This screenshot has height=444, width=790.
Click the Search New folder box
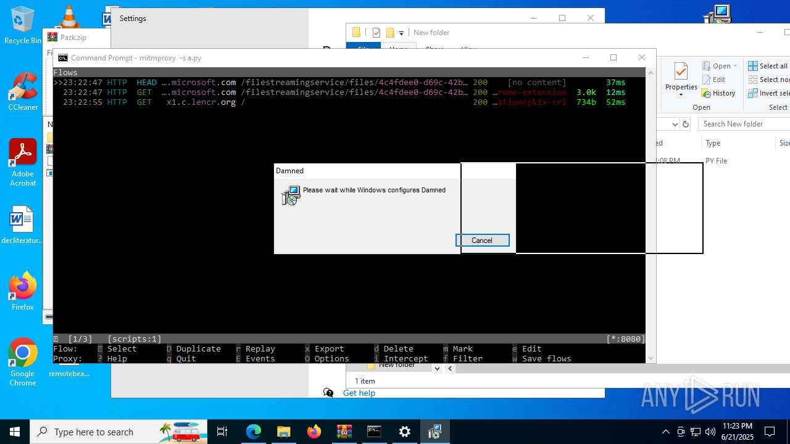click(744, 124)
